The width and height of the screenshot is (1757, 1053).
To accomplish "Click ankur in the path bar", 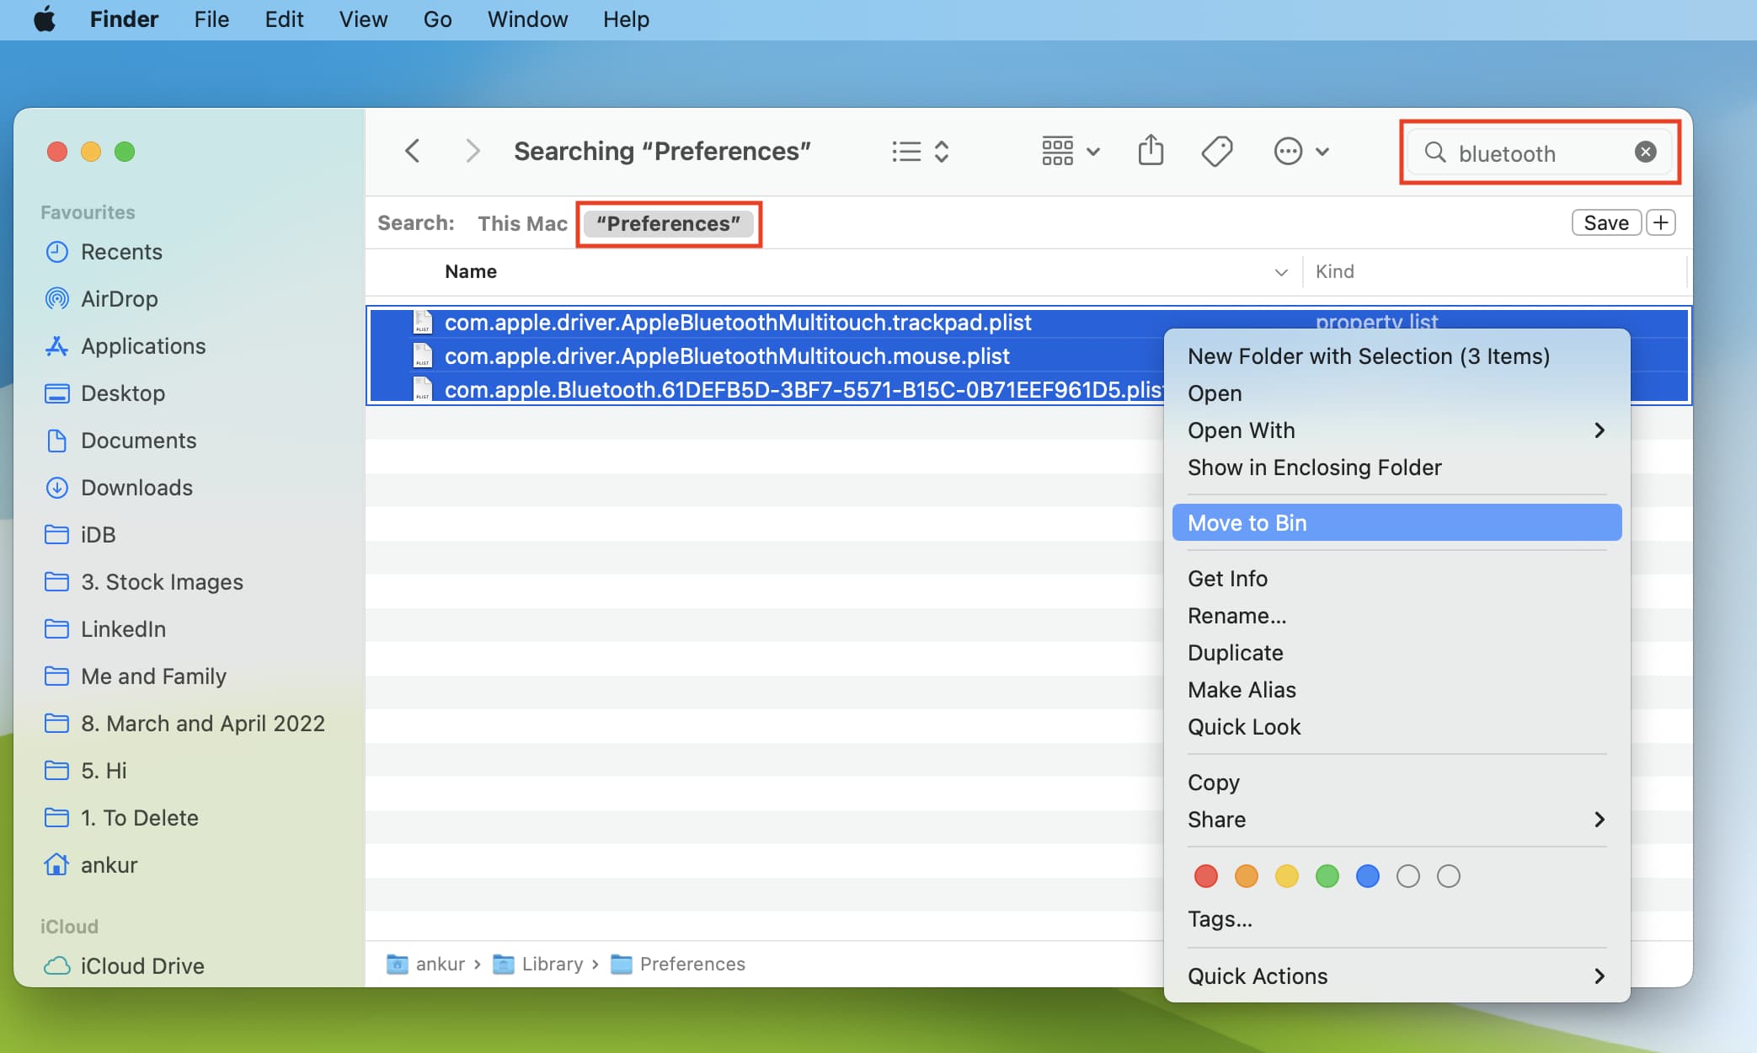I will pyautogui.click(x=425, y=964).
